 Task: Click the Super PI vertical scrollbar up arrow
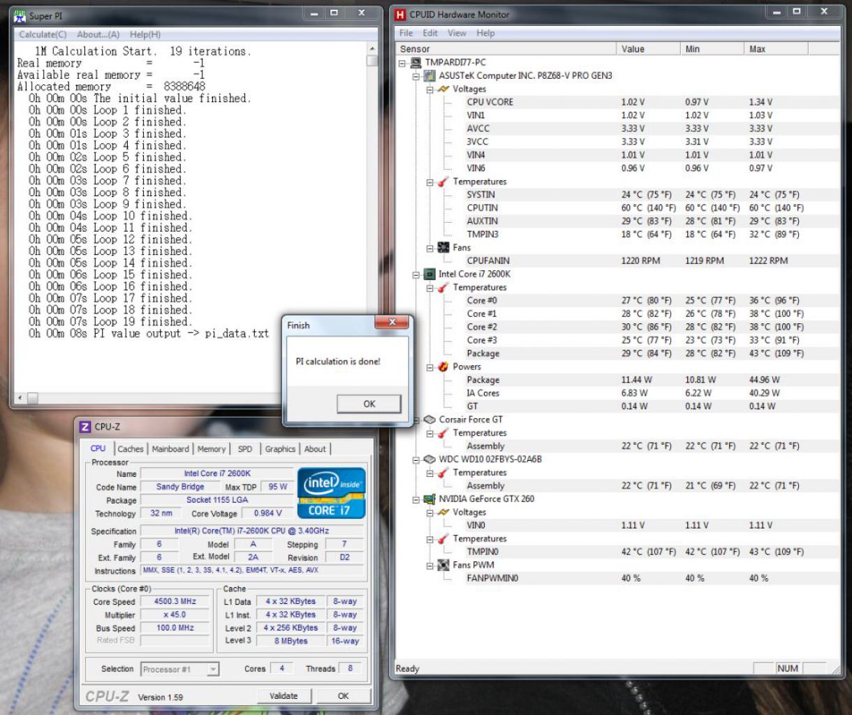click(372, 49)
